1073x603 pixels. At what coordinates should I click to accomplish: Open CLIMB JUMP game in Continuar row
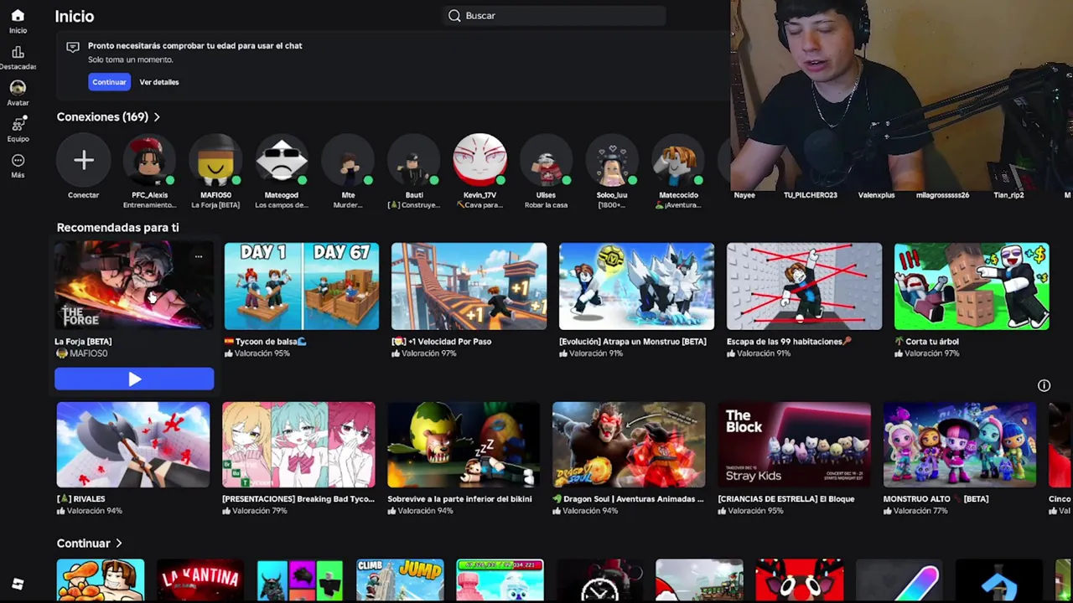click(400, 580)
